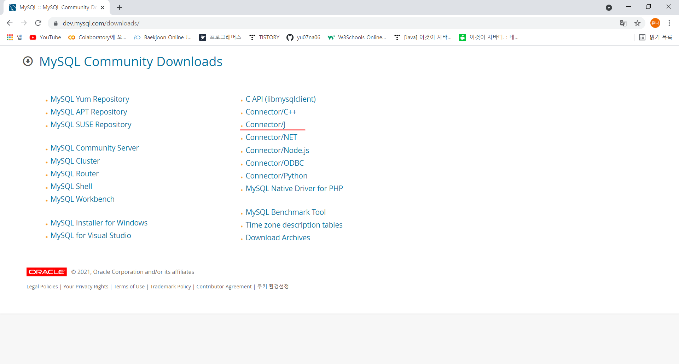Open the reading list button
The height and width of the screenshot is (364, 679).
pyautogui.click(x=656, y=37)
